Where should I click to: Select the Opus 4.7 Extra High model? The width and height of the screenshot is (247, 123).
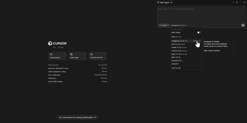186,54
